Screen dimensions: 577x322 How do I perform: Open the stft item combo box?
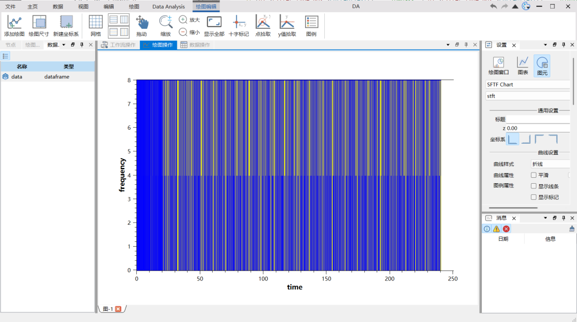point(528,96)
